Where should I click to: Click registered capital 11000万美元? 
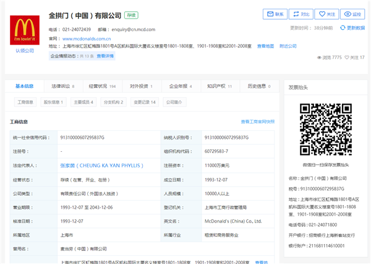point(217,165)
